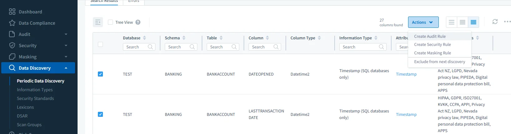Click the Data Discovery magnifier icon
The height and width of the screenshot is (134, 511).
coord(12,68)
